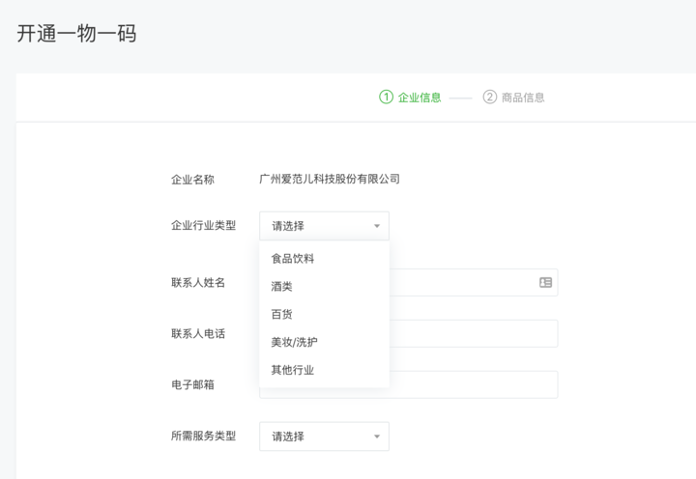
Task: Click the contact card icon in name field
Action: pos(545,283)
